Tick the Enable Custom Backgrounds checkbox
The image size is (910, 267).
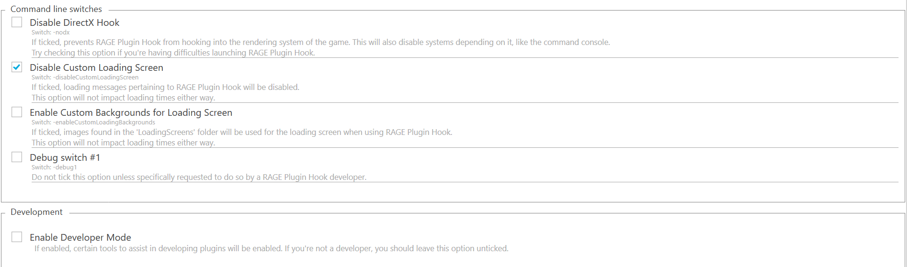[x=17, y=112]
